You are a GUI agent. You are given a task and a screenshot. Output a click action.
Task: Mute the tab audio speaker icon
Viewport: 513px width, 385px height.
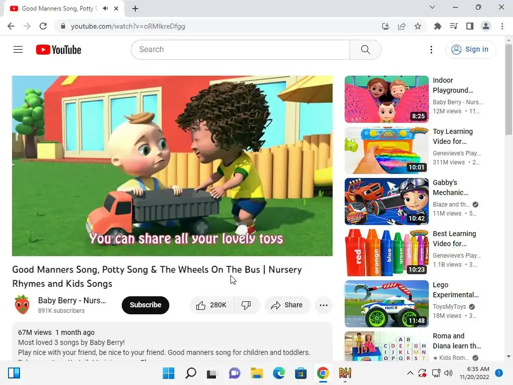(x=105, y=9)
